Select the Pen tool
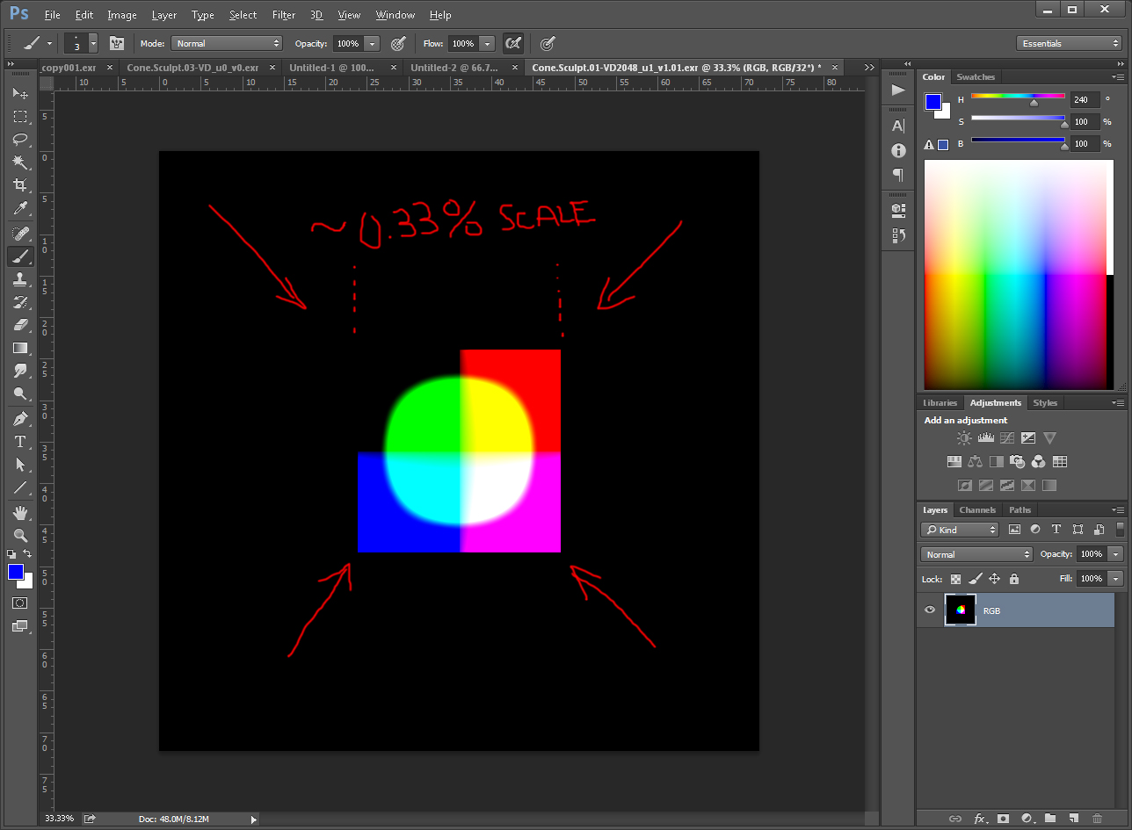Screen dimensions: 1132x830 point(20,418)
